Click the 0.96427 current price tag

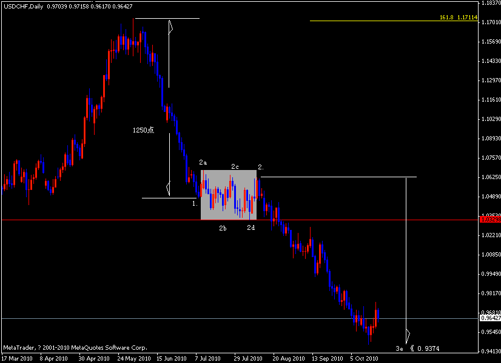[490, 318]
